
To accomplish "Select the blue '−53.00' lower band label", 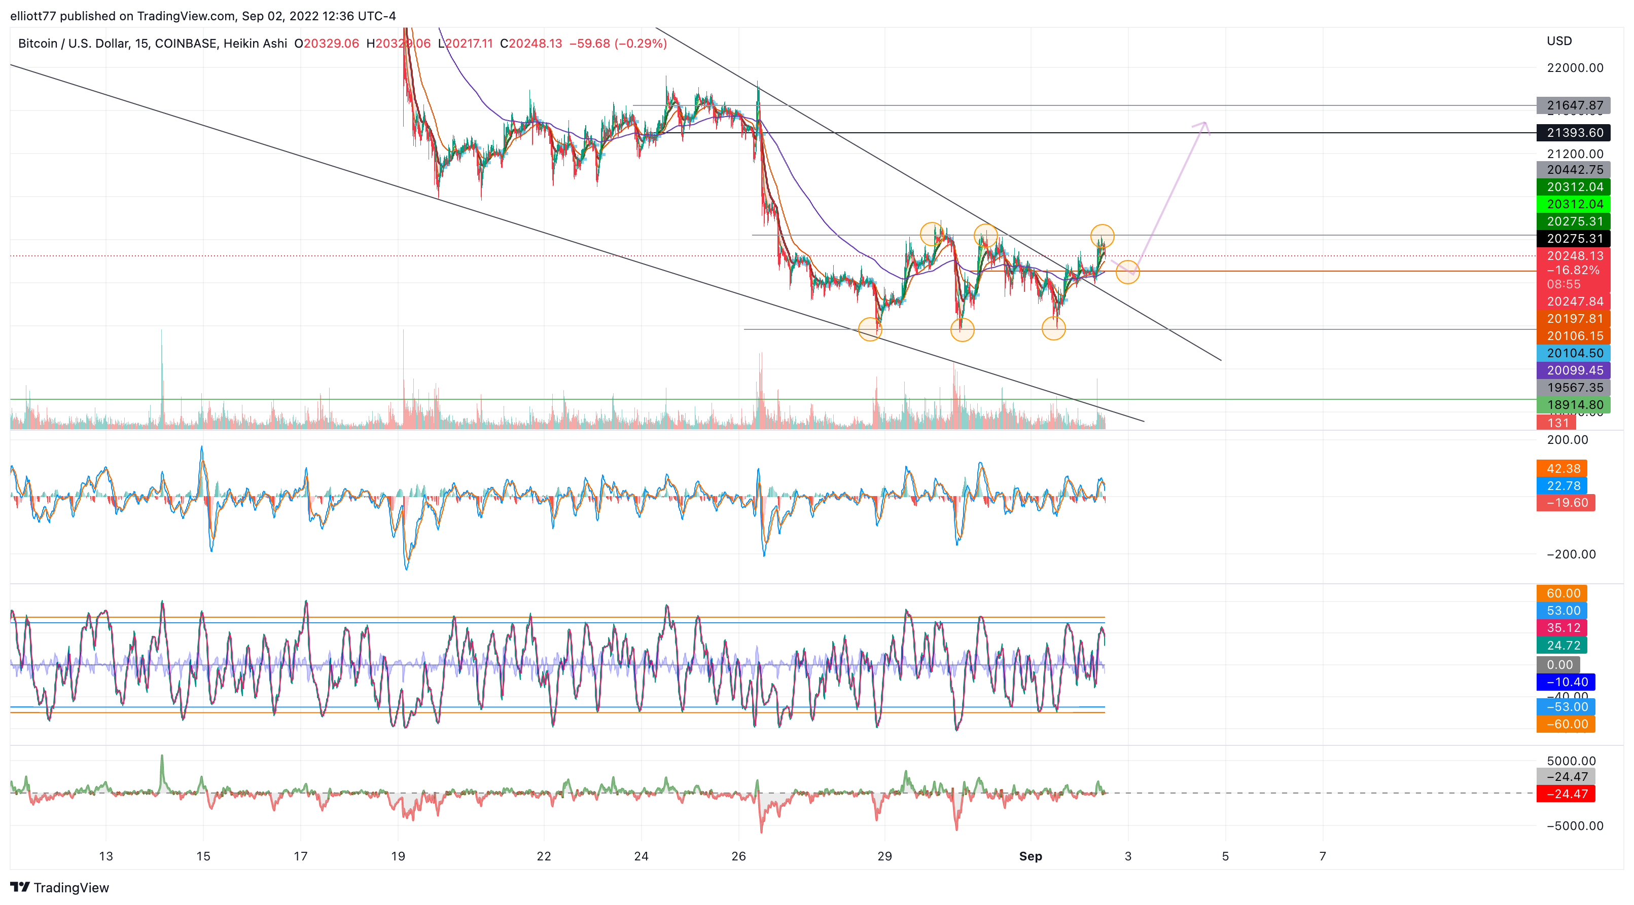I will pyautogui.click(x=1566, y=707).
